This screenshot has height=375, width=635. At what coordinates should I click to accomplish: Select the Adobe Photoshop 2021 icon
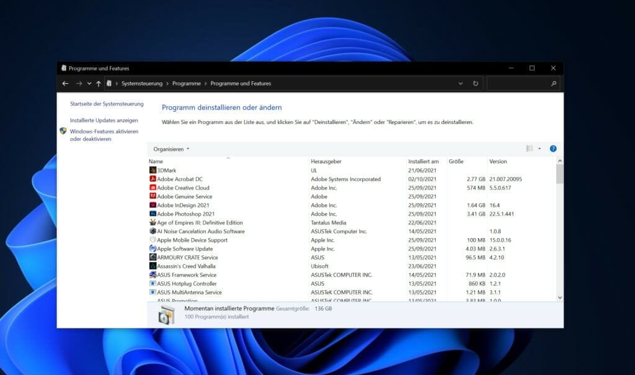pyautogui.click(x=153, y=214)
